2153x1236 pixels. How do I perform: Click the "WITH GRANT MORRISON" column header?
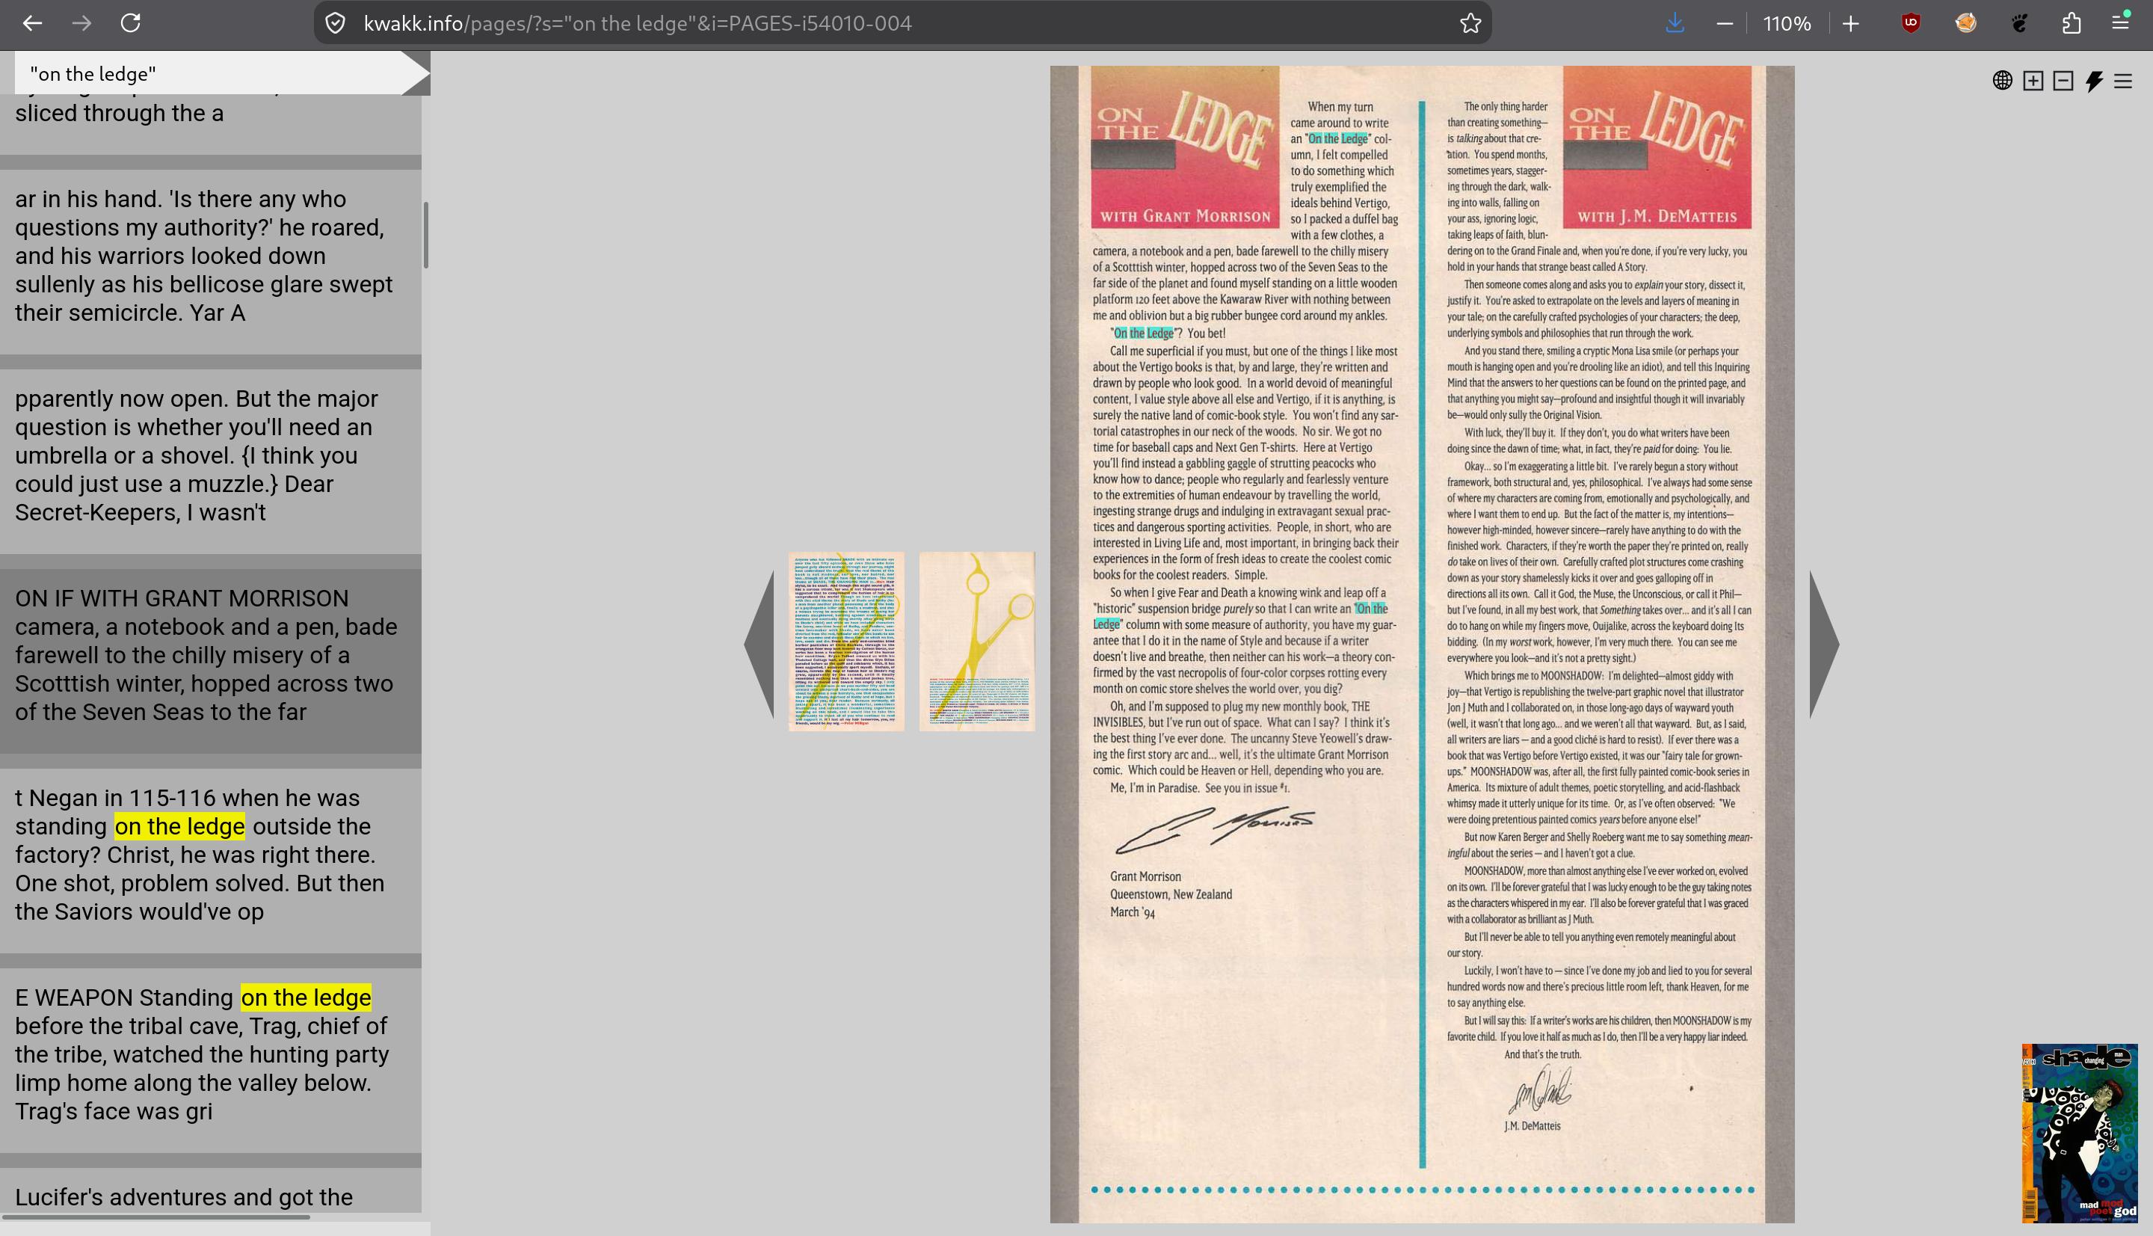(1185, 217)
